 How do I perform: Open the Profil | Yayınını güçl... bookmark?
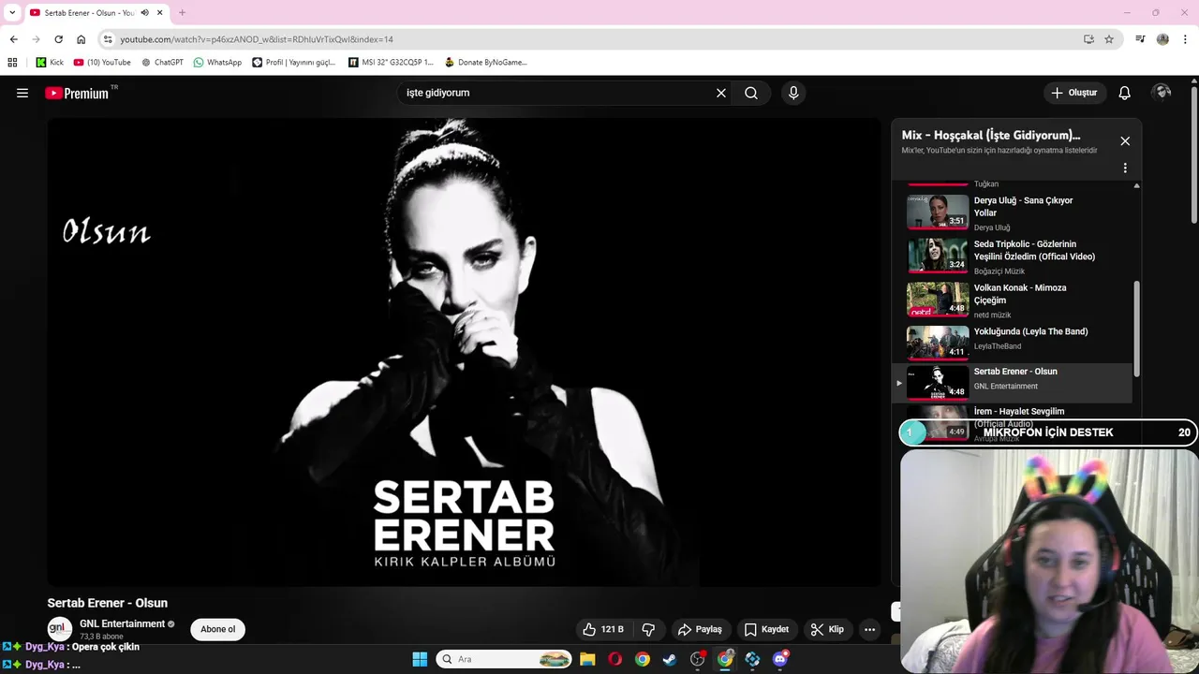(x=294, y=63)
